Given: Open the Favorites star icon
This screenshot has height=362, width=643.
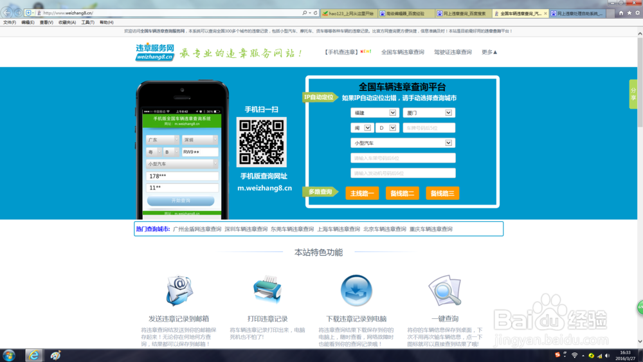Looking at the screenshot, I should click(629, 13).
